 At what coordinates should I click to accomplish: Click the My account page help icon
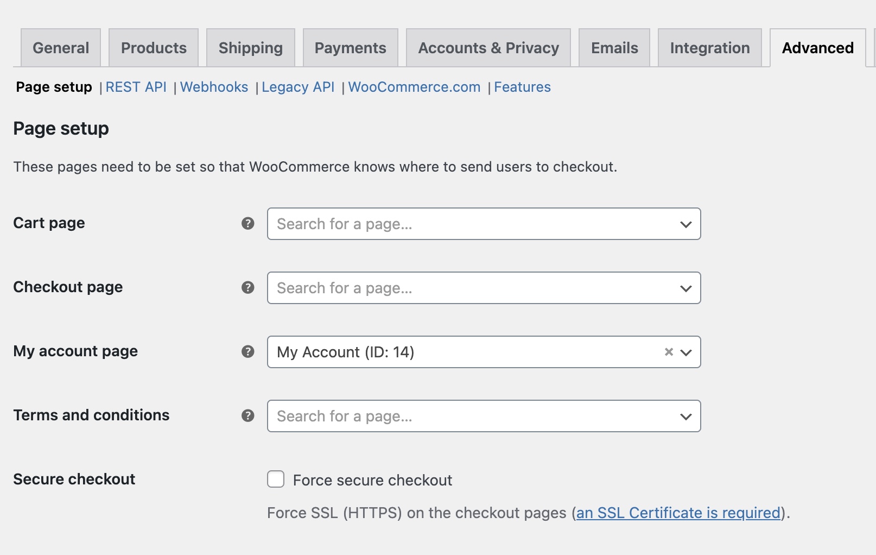247,351
